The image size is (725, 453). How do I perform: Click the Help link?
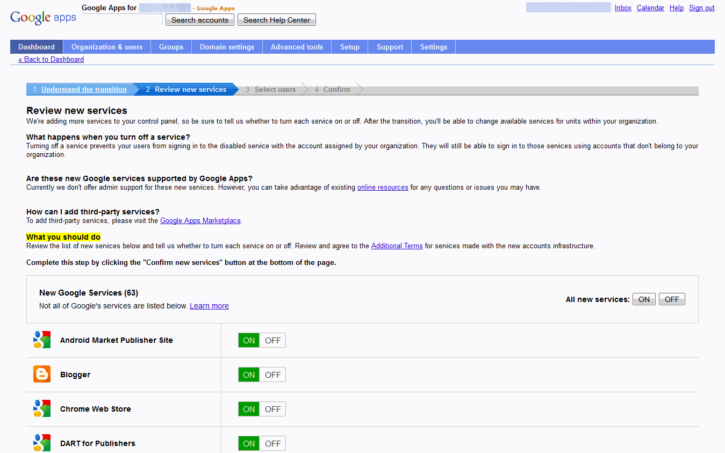click(677, 8)
